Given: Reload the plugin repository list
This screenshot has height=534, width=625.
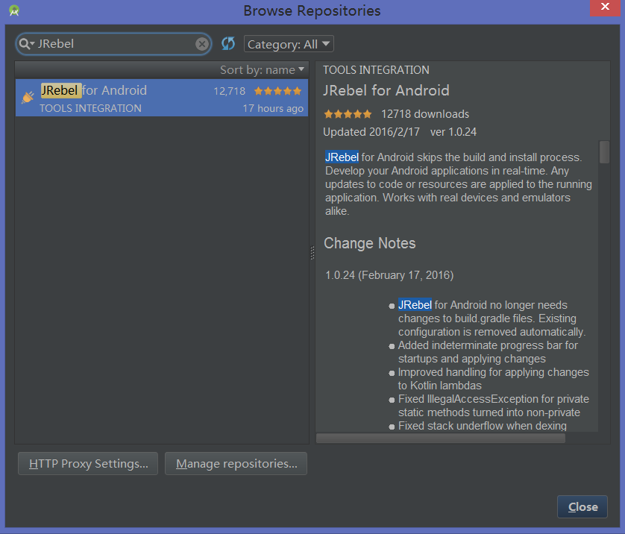Looking at the screenshot, I should click(x=228, y=44).
